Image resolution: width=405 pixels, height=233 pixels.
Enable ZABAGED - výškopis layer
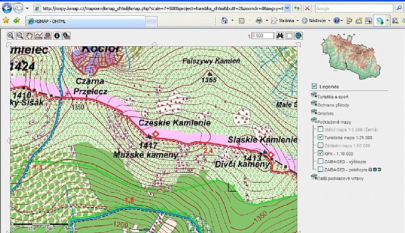coord(320,161)
